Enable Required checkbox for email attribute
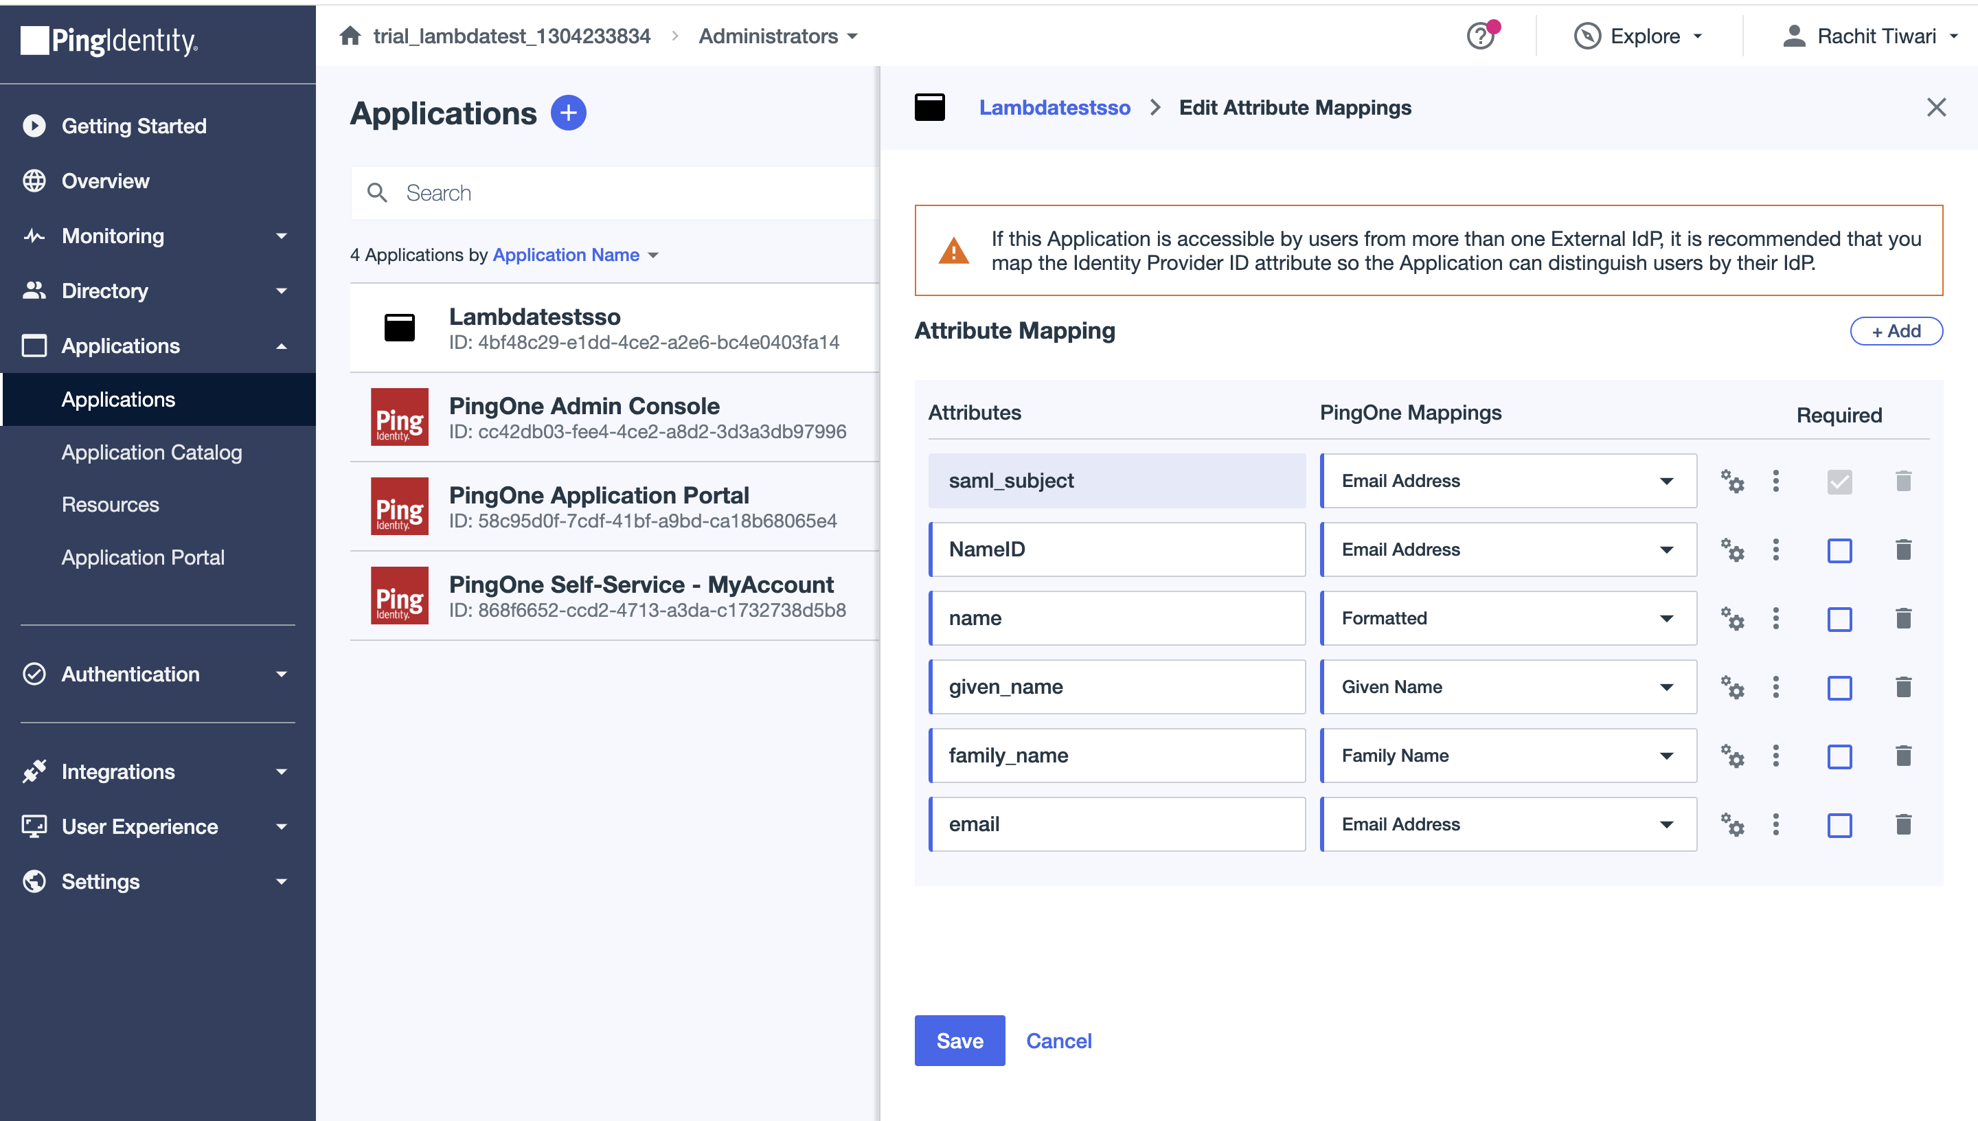 coord(1839,826)
